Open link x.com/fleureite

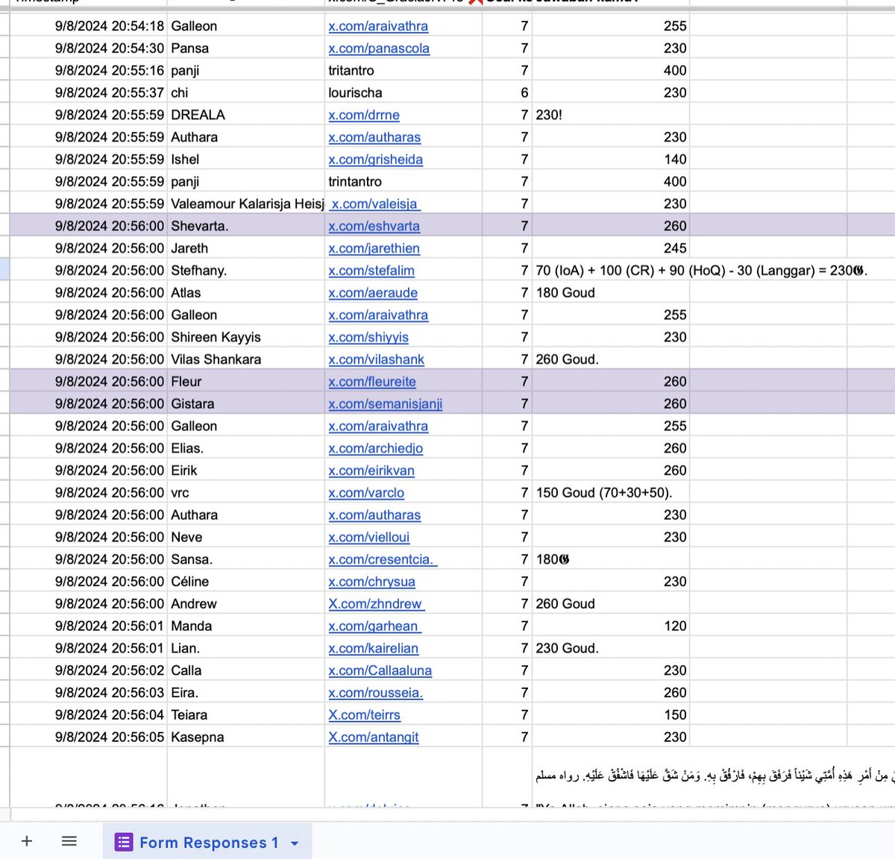click(x=372, y=382)
